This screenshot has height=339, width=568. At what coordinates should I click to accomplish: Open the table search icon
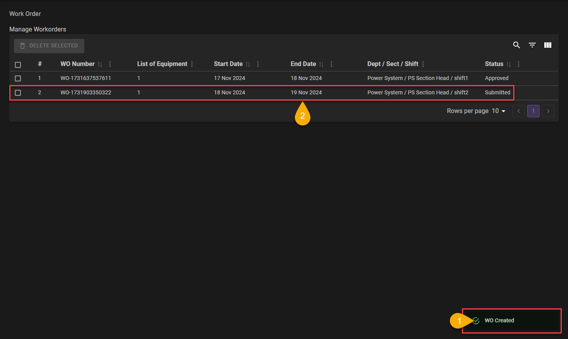516,45
